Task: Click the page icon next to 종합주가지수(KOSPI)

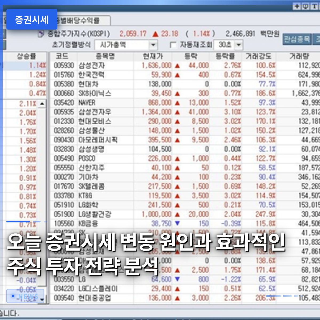Action: pos(41,34)
